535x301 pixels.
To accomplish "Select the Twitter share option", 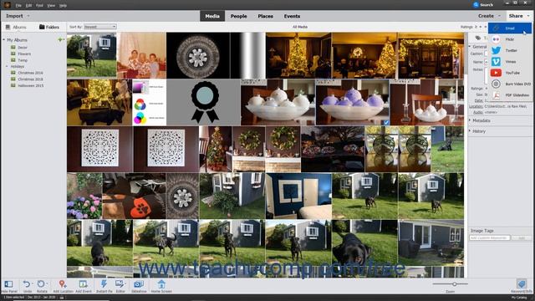I will (510, 50).
